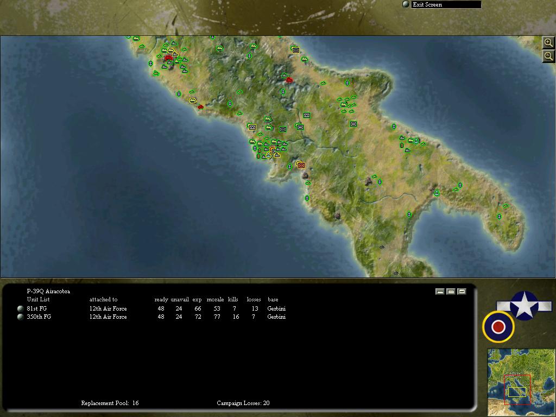This screenshot has width=556, height=417.
Task: Click morale value 77 for 350th FG
Action: (217, 317)
